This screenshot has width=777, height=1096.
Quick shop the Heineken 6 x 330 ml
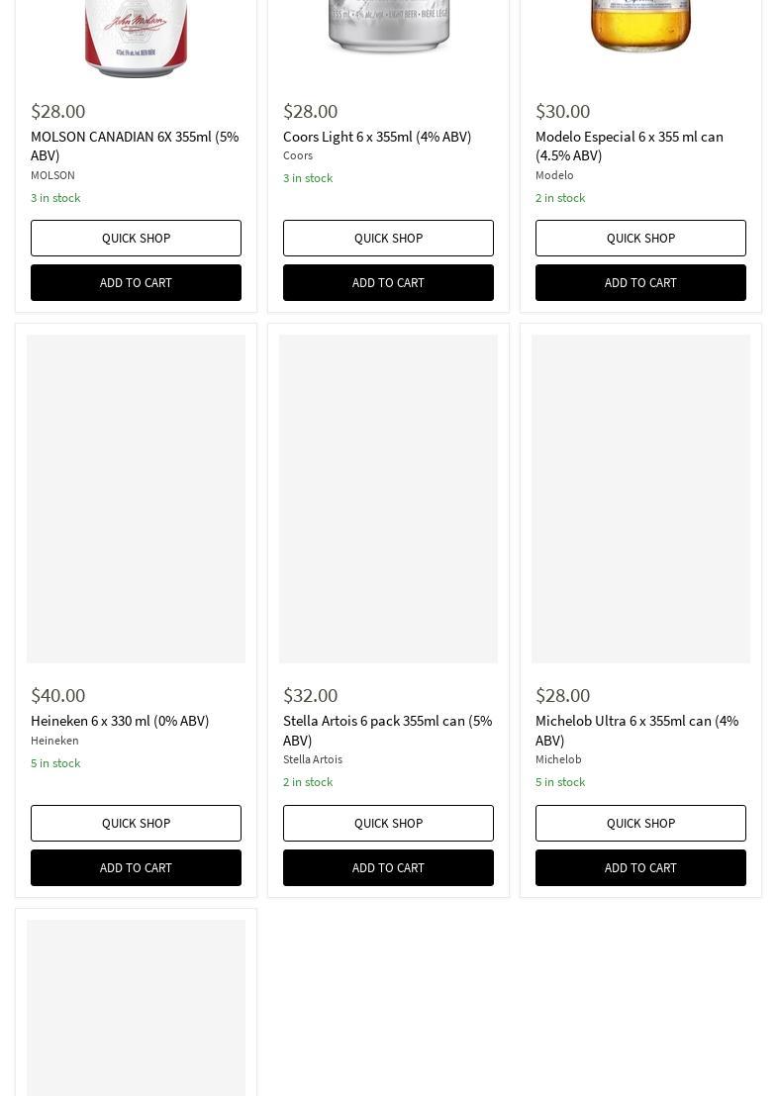136,823
